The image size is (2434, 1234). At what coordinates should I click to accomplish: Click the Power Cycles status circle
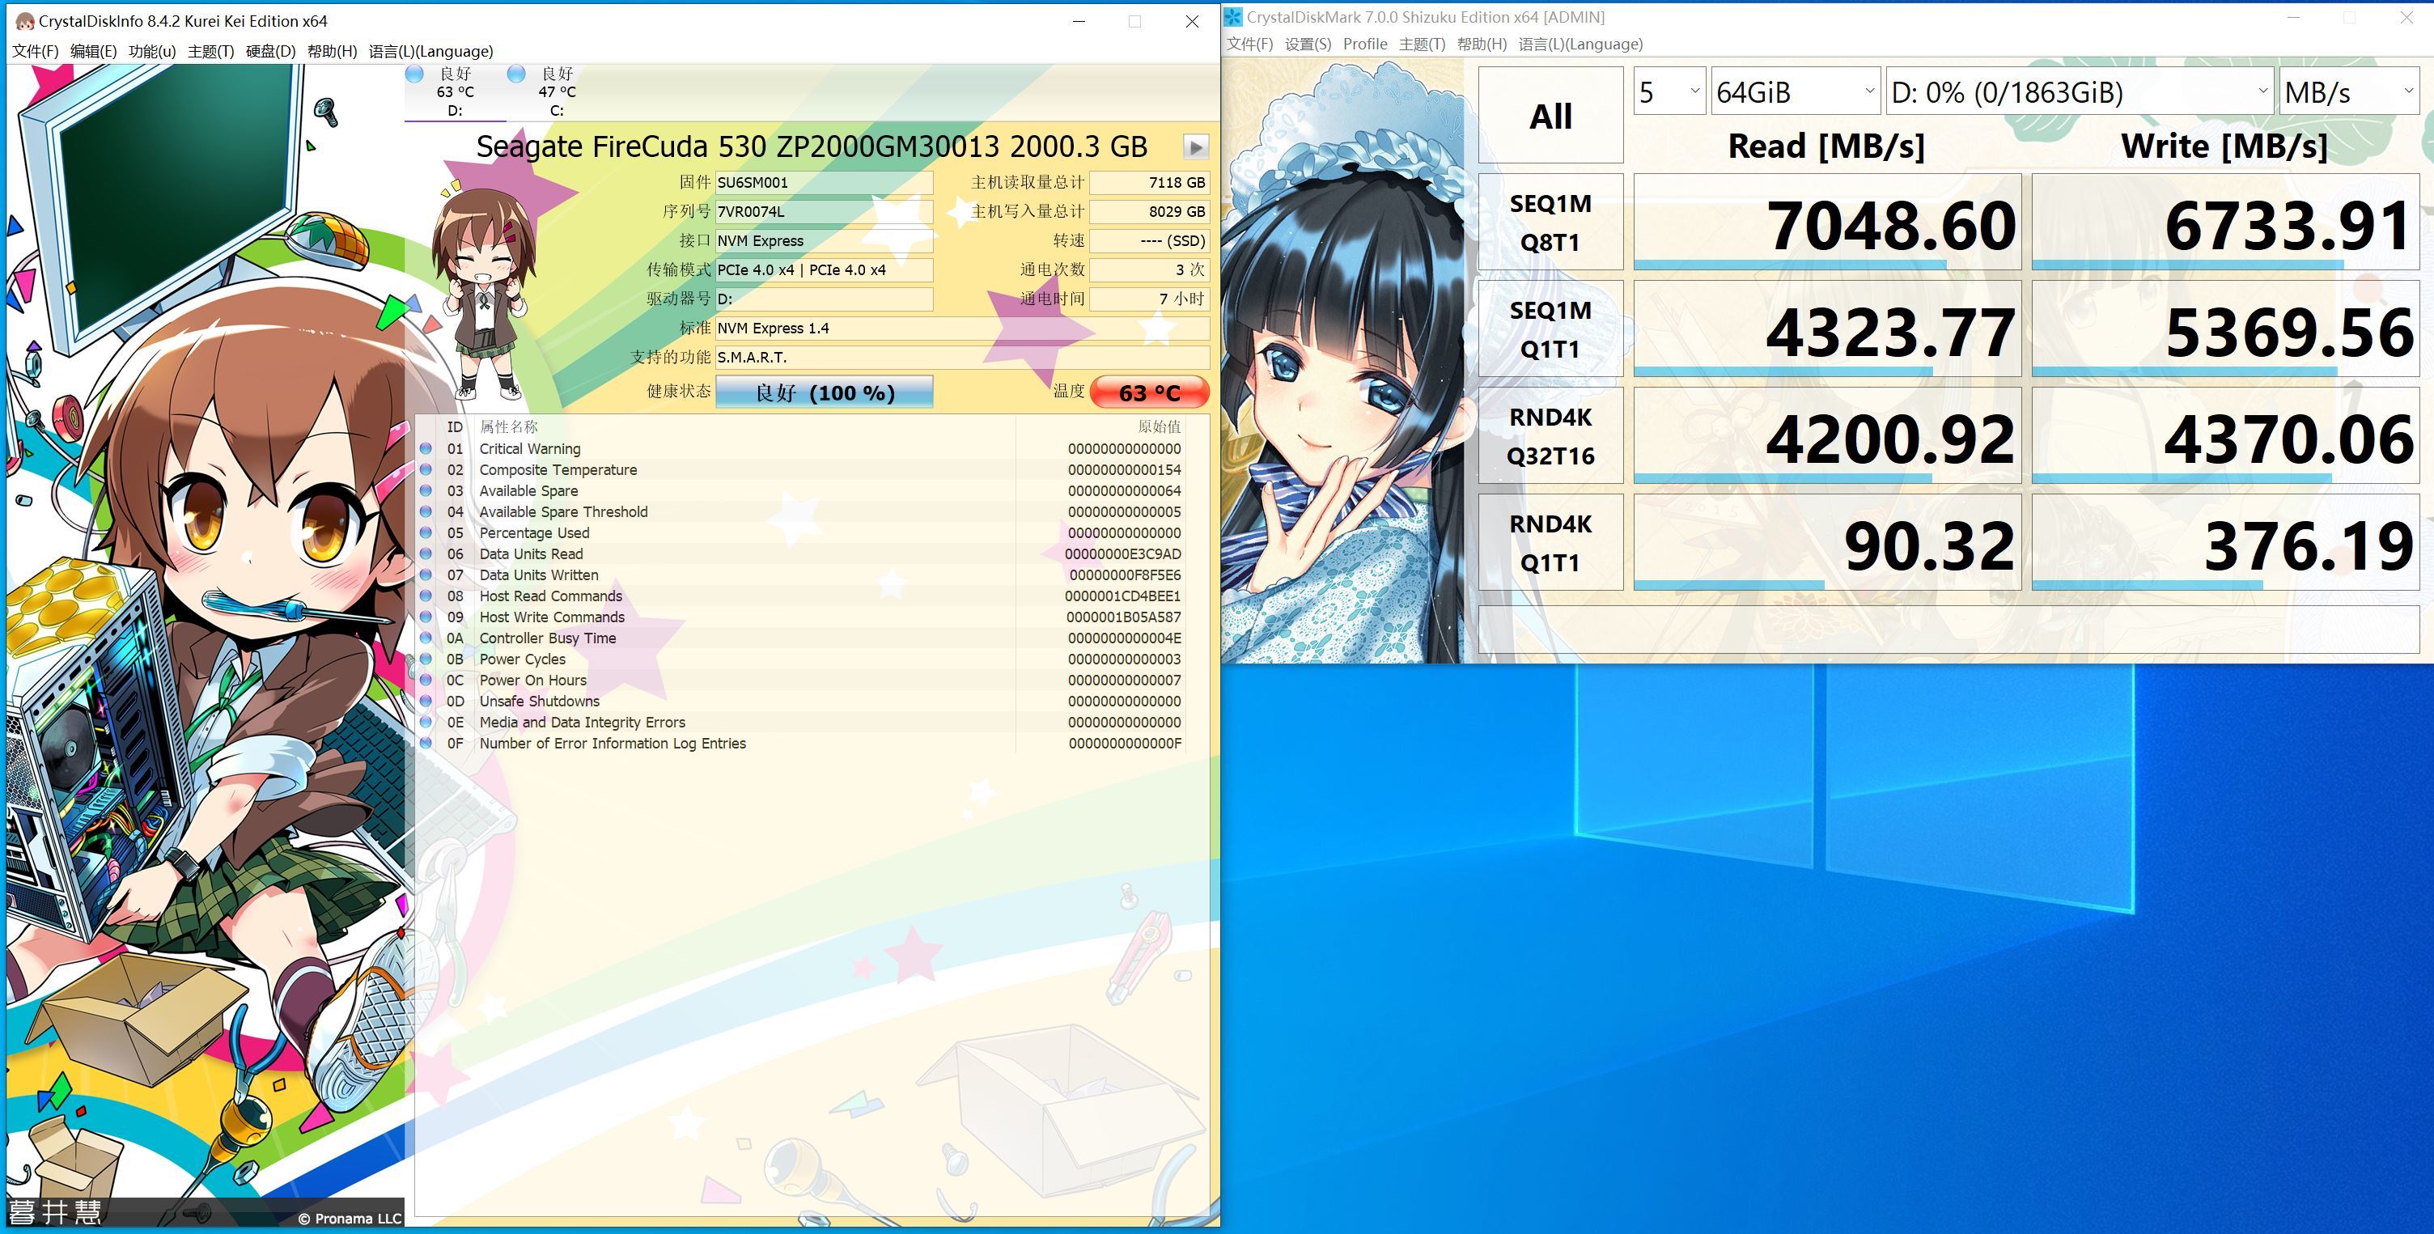(x=426, y=659)
